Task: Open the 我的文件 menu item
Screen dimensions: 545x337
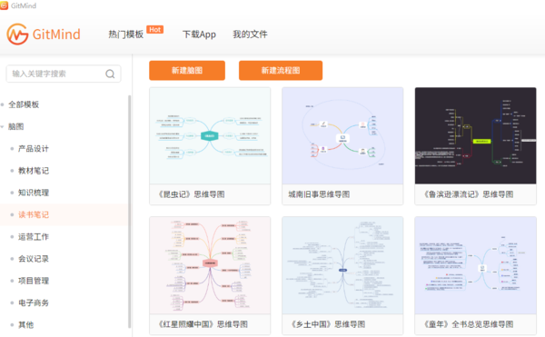Action: point(250,34)
